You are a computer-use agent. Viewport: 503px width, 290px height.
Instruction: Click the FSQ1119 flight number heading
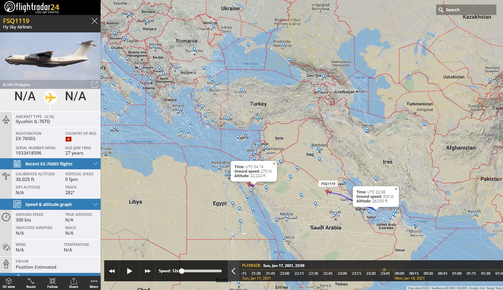coord(16,20)
